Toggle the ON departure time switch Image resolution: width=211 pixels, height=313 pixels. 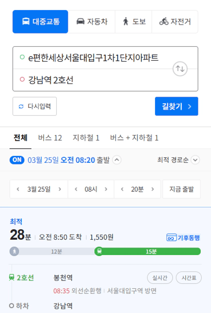click(17, 160)
